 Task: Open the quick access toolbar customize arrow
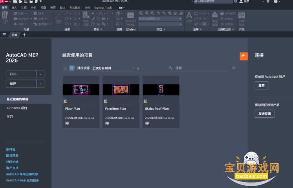(x=41, y=1)
